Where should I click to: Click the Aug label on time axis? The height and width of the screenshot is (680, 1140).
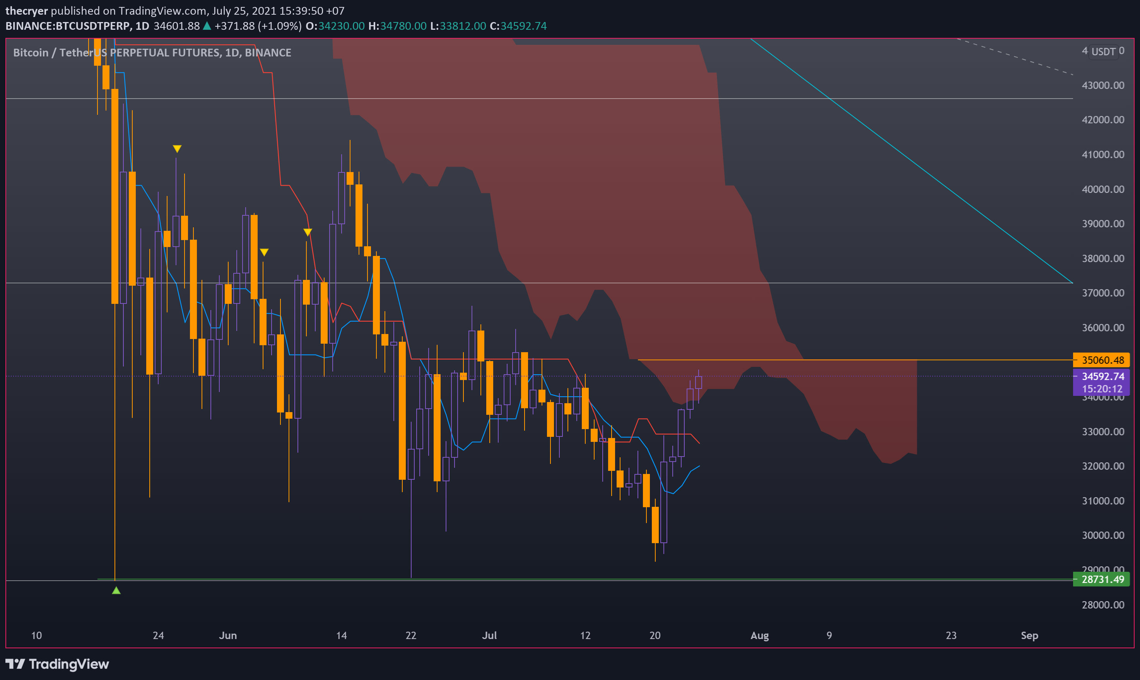coord(759,636)
